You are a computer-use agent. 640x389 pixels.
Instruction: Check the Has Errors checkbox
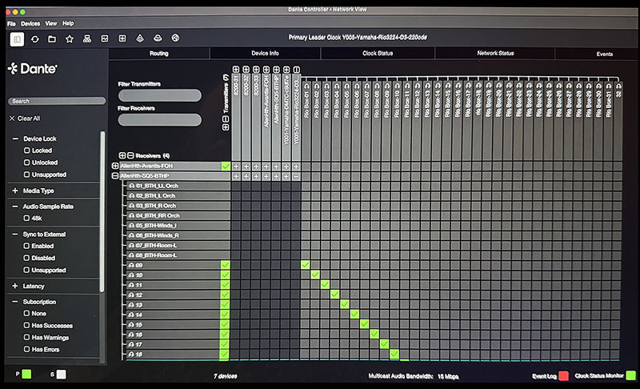[26, 350]
